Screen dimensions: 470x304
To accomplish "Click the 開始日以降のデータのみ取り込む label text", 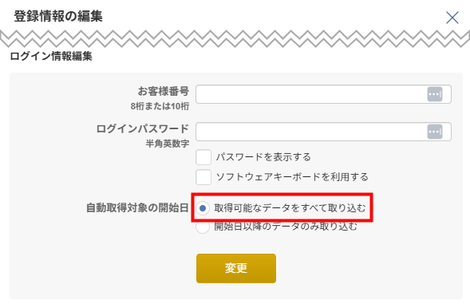I will tap(286, 227).
